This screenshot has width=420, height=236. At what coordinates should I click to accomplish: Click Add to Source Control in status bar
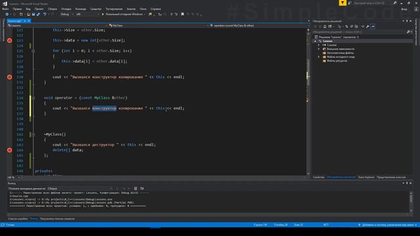point(387,225)
